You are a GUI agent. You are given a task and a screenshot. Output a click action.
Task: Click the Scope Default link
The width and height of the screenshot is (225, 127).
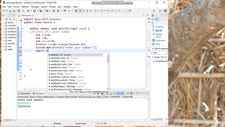pyautogui.click(x=163, y=57)
